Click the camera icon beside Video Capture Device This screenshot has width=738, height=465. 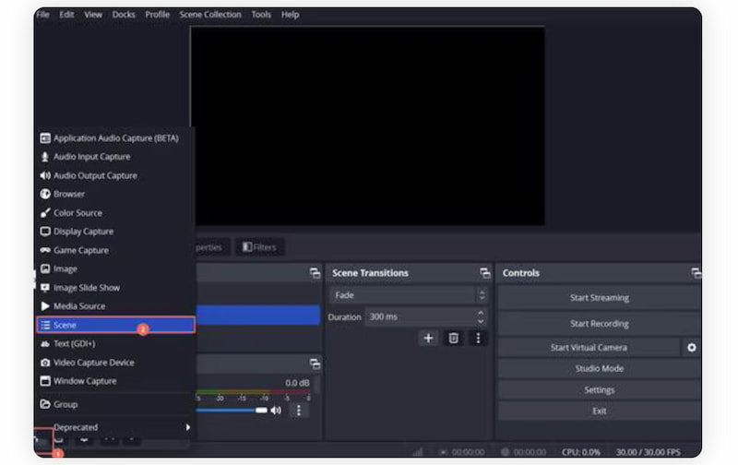(45, 363)
